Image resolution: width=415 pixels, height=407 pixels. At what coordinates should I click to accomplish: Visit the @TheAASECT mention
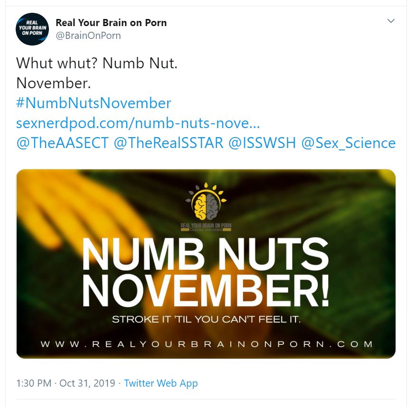(62, 143)
